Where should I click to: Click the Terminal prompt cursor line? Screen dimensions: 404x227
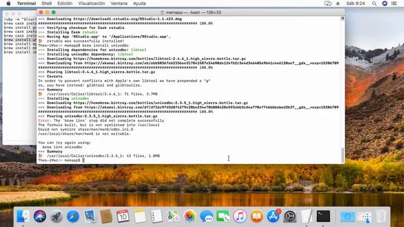pyautogui.click(x=61, y=160)
